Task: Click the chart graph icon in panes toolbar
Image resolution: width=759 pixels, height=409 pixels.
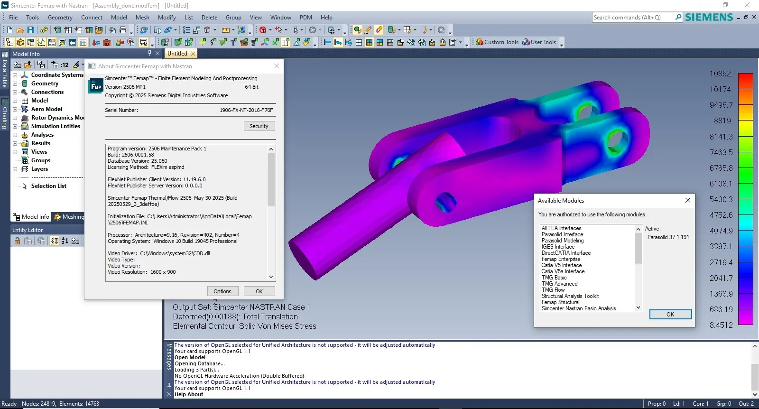Action: (41, 42)
